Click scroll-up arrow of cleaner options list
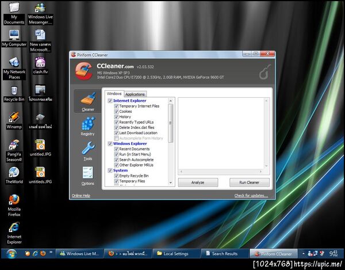This screenshot has width=345, height=270. pyautogui.click(x=171, y=101)
